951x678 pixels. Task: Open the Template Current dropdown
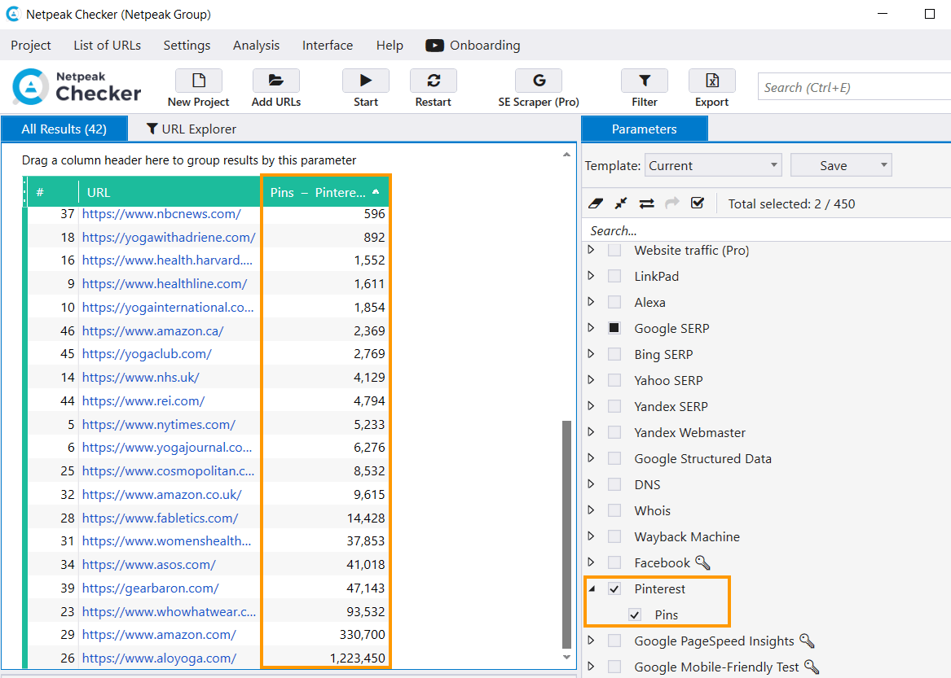point(713,165)
